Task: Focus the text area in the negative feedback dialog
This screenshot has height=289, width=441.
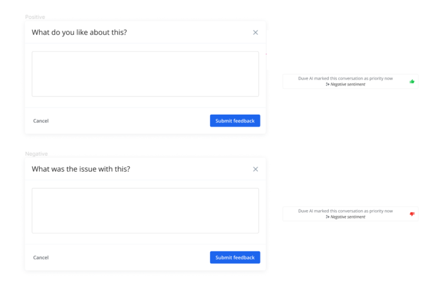Action: [x=145, y=211]
